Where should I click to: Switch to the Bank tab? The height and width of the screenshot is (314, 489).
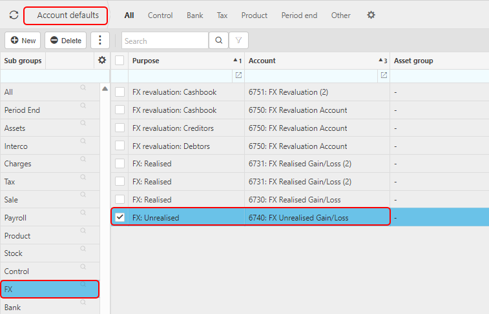click(195, 15)
